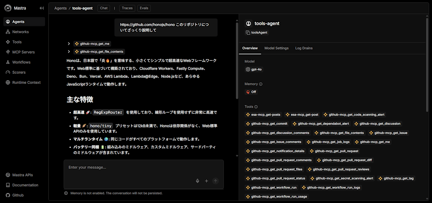432x203 pixels.
Task: Open the github-mcp_get_issue tool
Action: click(388, 133)
